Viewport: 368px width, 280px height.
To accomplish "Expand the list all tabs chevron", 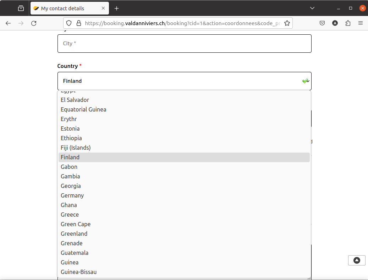I will (312, 8).
